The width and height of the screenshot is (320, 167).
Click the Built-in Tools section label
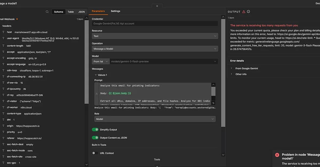[x=99, y=145]
